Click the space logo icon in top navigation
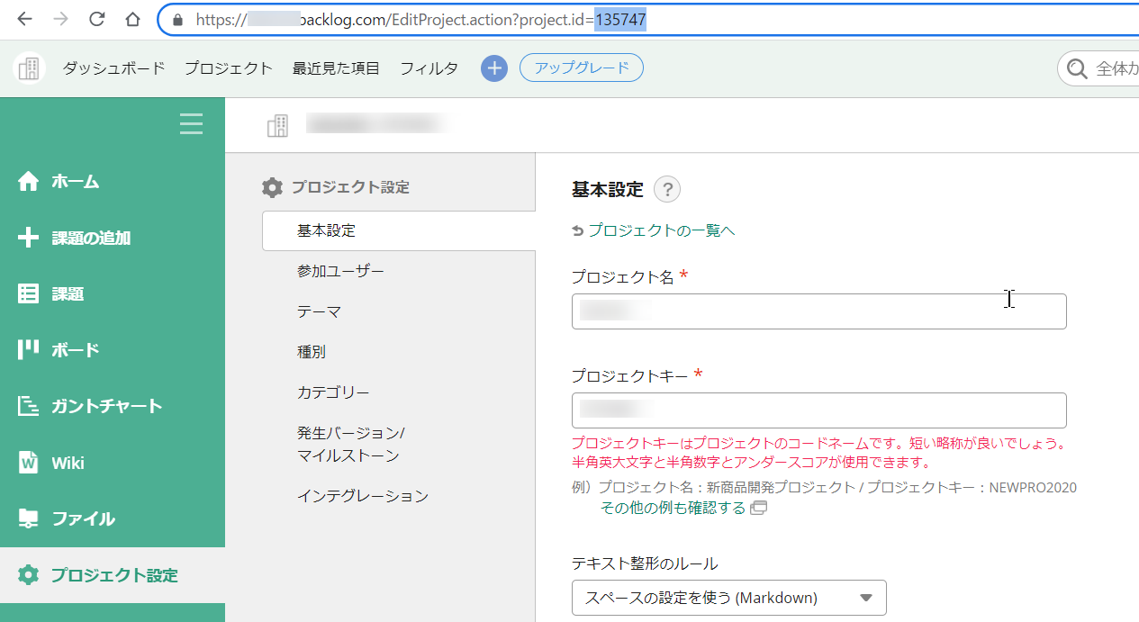This screenshot has width=1139, height=622. pos(30,68)
